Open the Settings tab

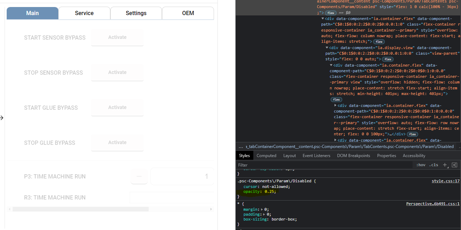(x=136, y=13)
